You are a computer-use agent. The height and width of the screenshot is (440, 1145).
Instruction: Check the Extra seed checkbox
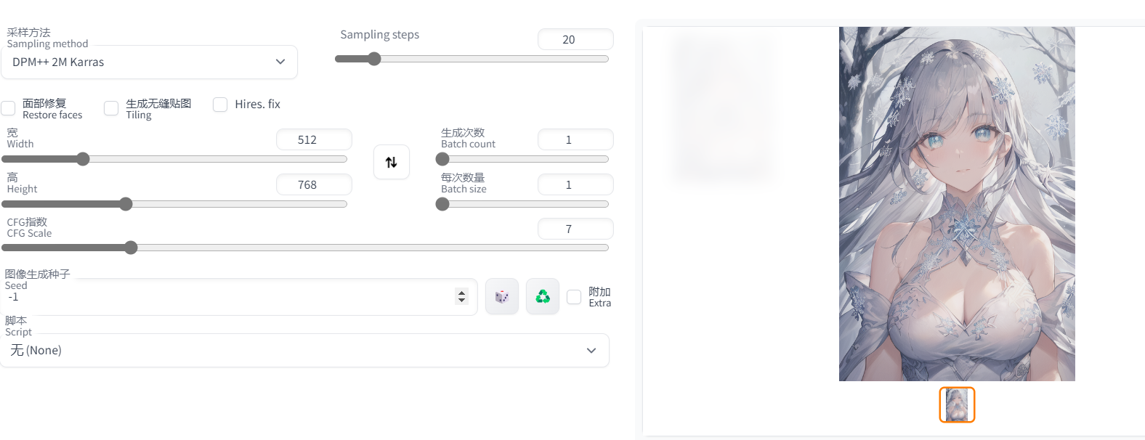pyautogui.click(x=574, y=297)
